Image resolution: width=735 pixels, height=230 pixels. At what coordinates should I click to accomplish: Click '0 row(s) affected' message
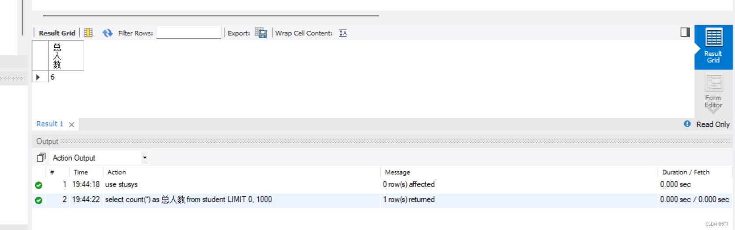click(408, 184)
